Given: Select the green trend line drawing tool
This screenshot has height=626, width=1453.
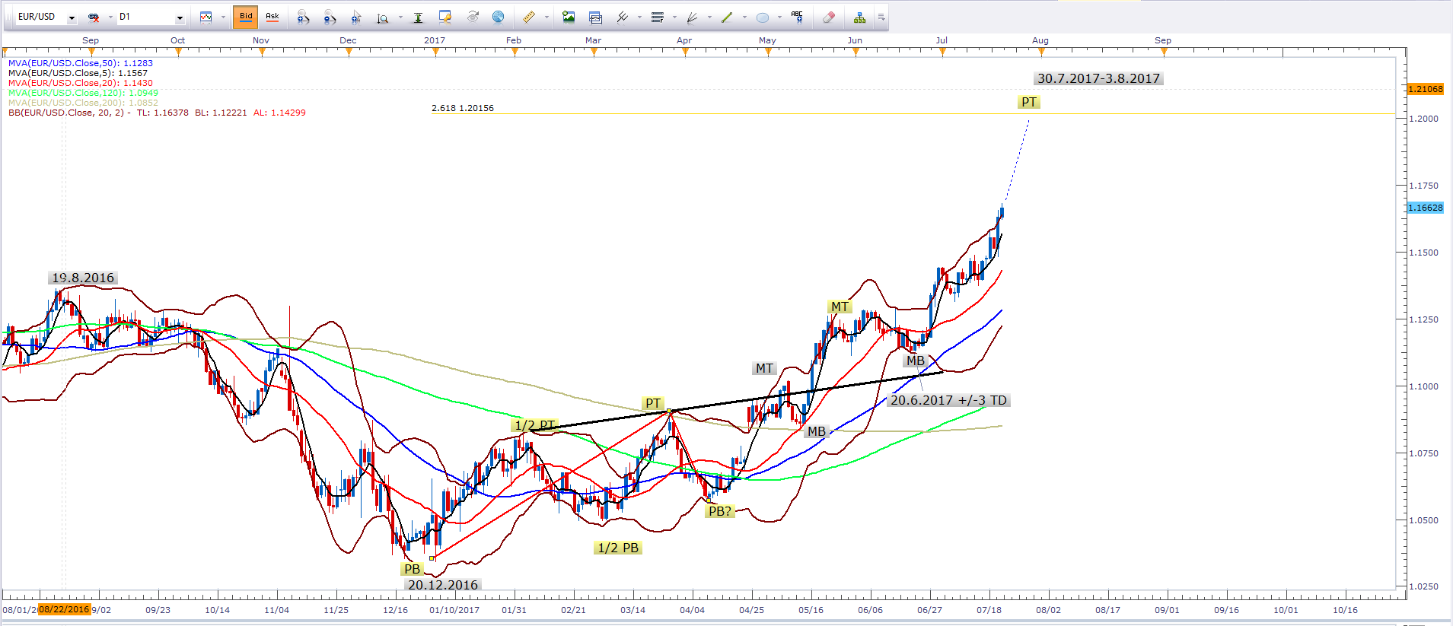Looking at the screenshot, I should click(x=727, y=17).
